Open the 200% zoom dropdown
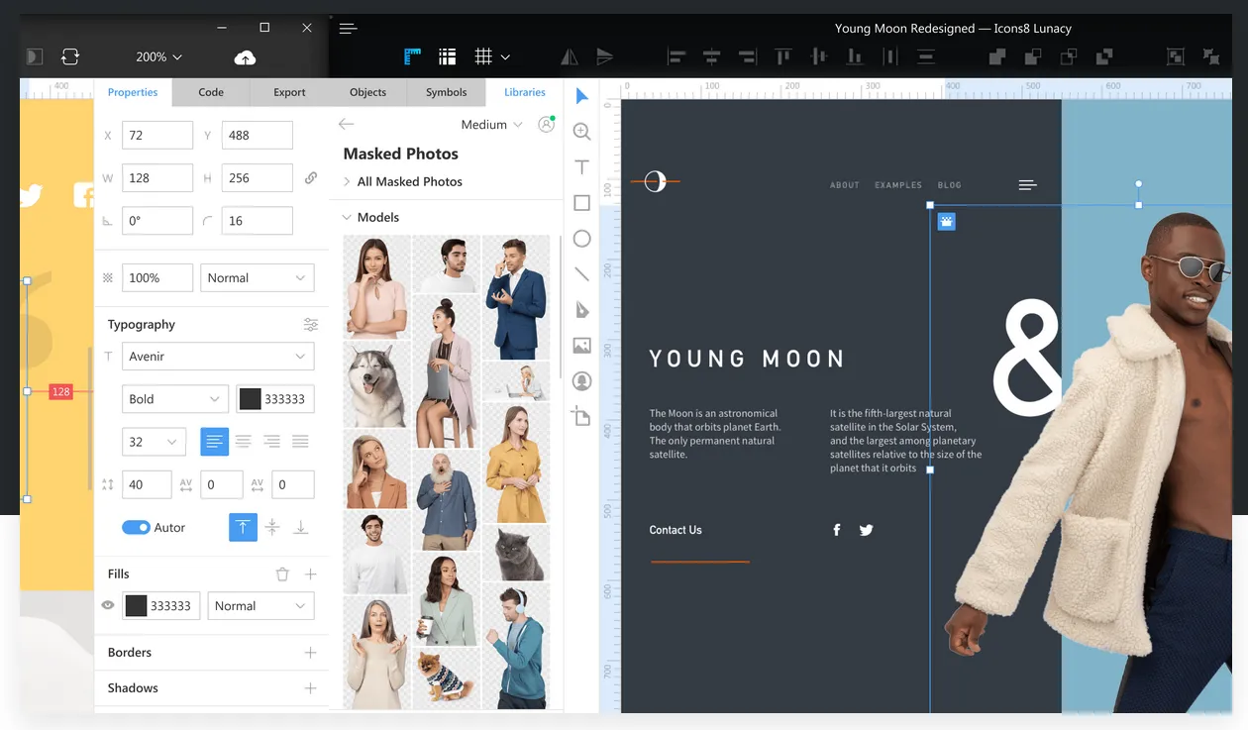This screenshot has width=1248, height=730. coord(159,57)
